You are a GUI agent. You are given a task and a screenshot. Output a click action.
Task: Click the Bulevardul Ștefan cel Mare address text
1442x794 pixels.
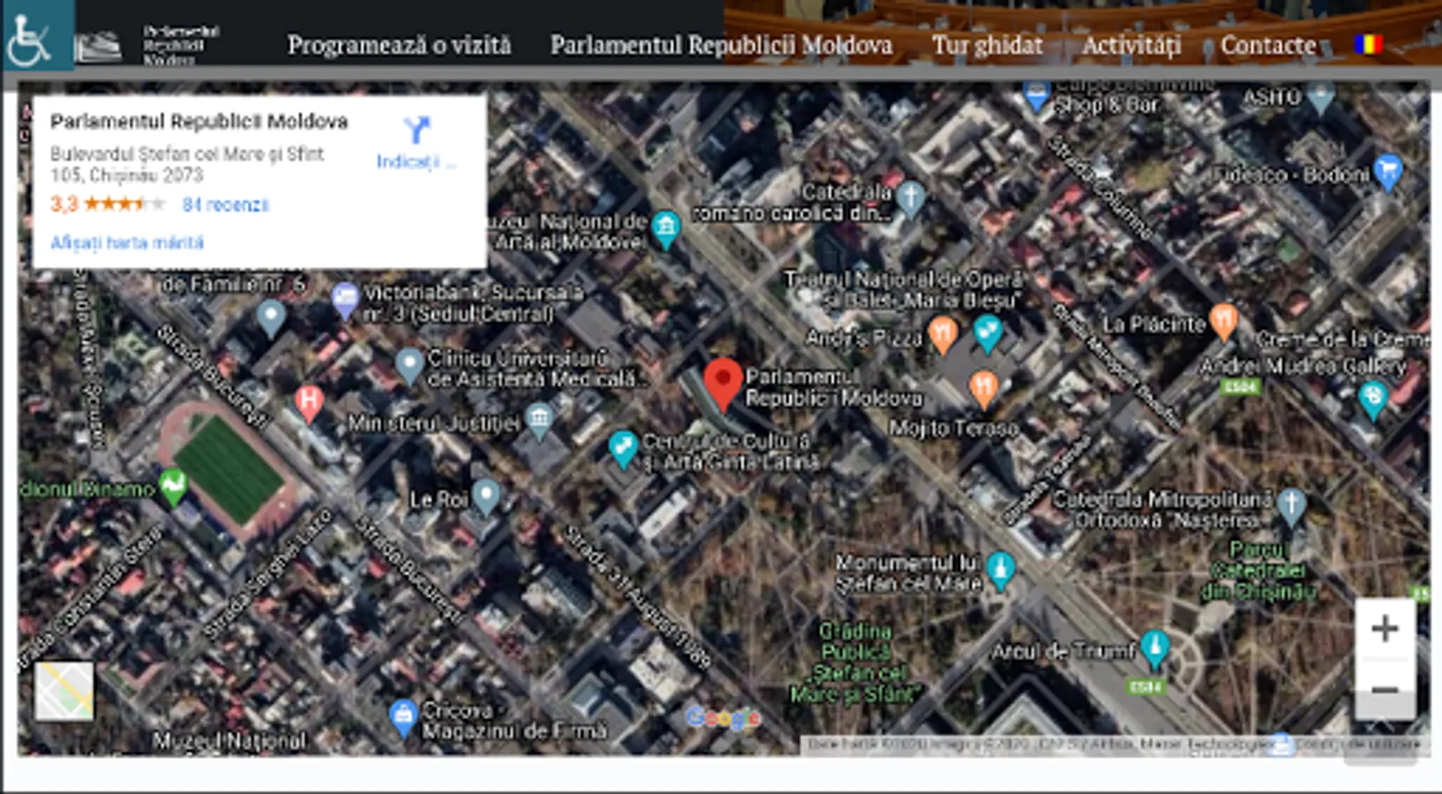coord(187,164)
